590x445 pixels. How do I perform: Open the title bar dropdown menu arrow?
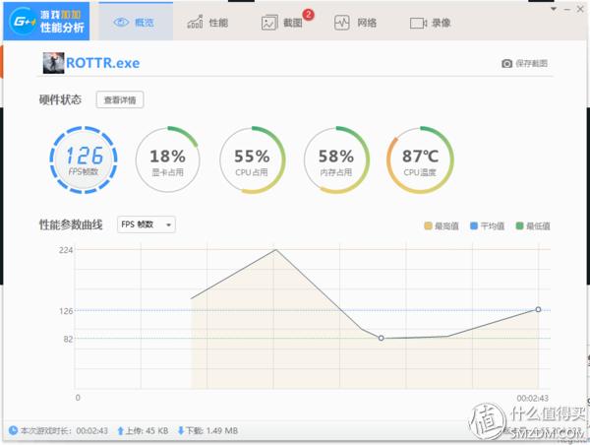554,9
